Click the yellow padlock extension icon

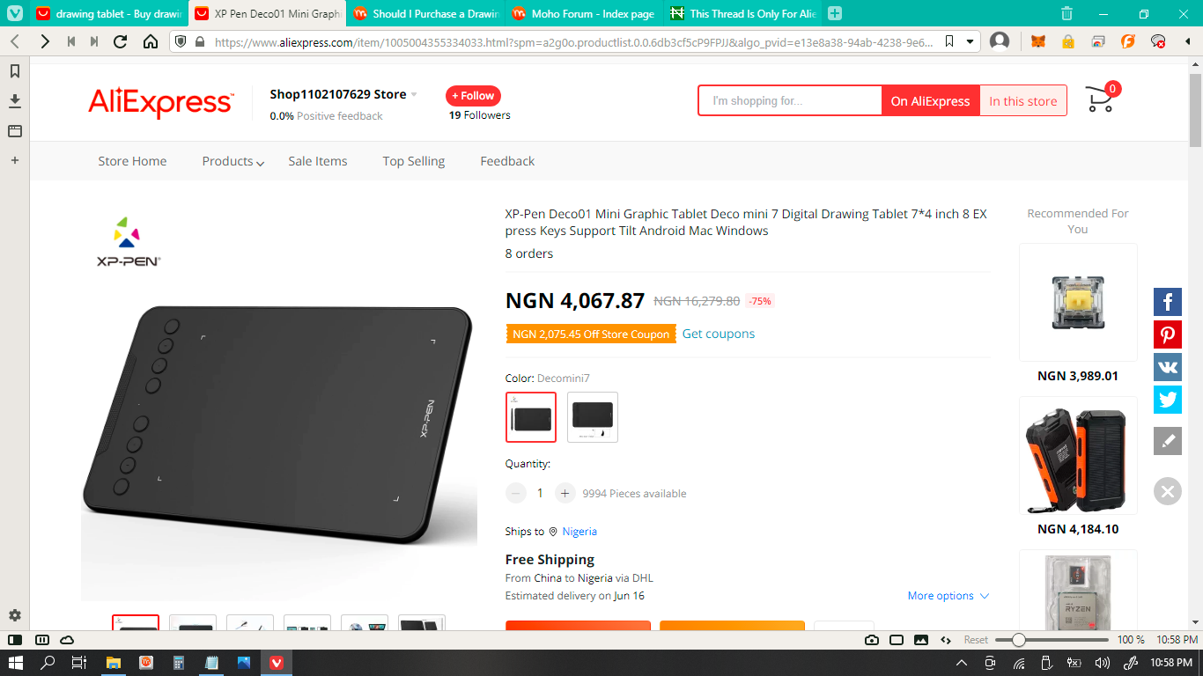[1068, 41]
